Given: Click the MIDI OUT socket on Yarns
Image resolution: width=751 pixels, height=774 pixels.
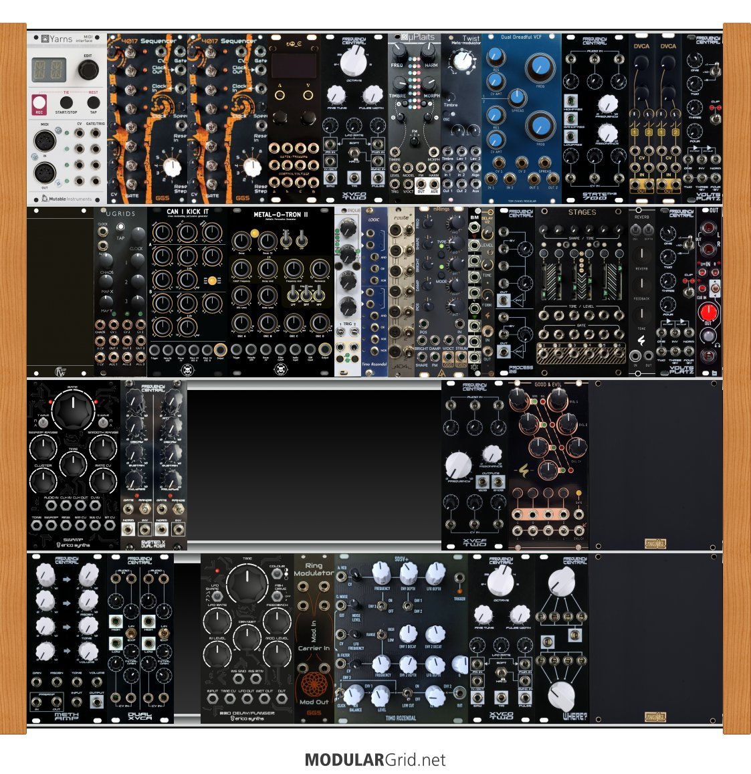Looking at the screenshot, I should (45, 173).
